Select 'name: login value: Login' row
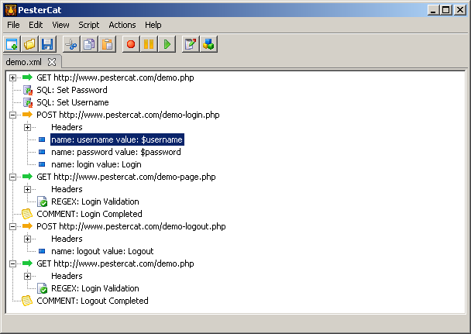Screen dimensions: 471x334 pos(96,164)
